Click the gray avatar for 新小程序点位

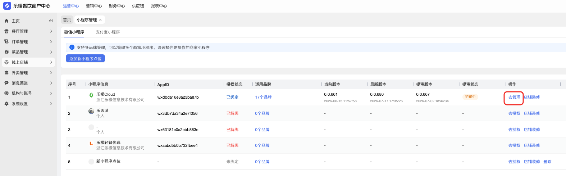point(91,162)
